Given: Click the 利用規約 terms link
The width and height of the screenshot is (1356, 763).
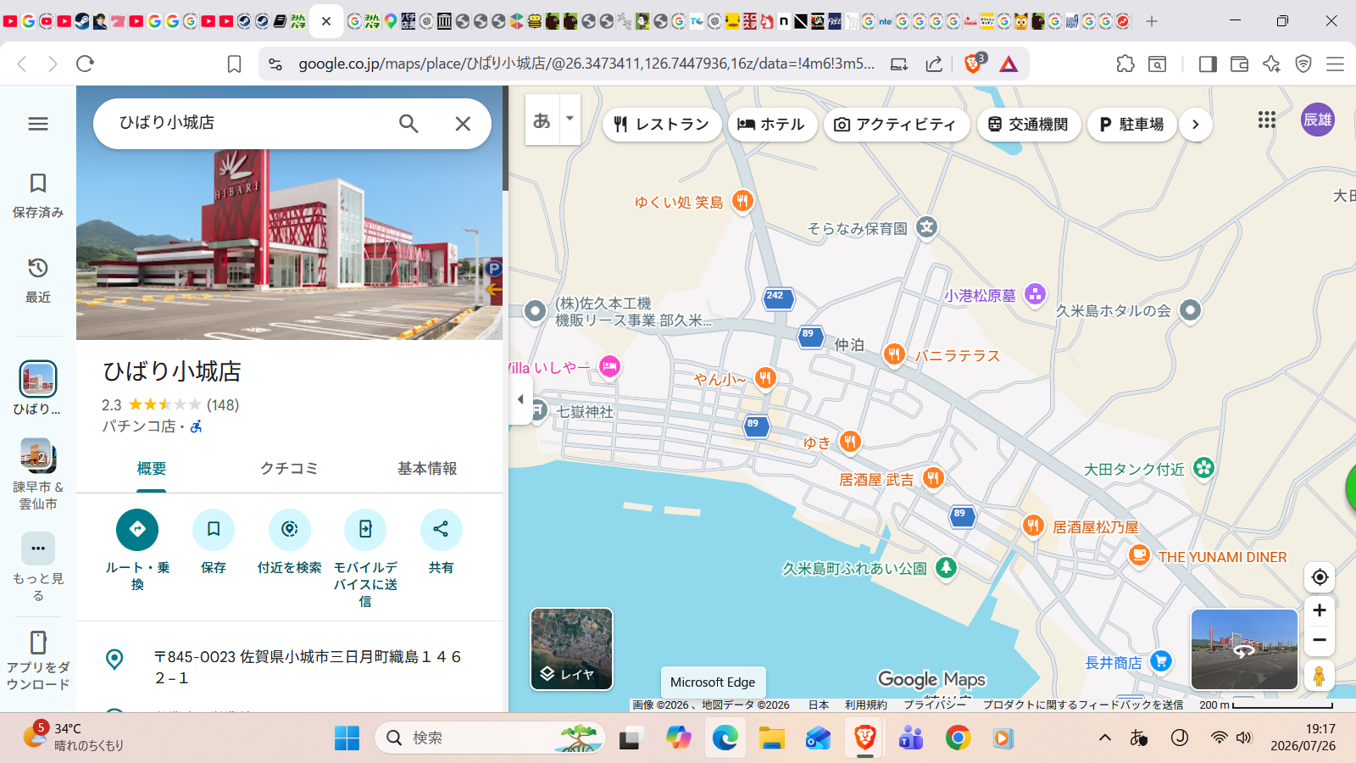Looking at the screenshot, I should pyautogui.click(x=866, y=705).
